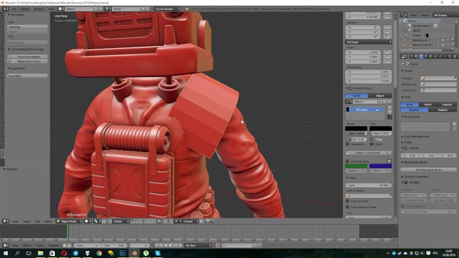Open the XYZ Euler rotation mode dropdown
The width and height of the screenshot is (459, 258).
(368, 42)
